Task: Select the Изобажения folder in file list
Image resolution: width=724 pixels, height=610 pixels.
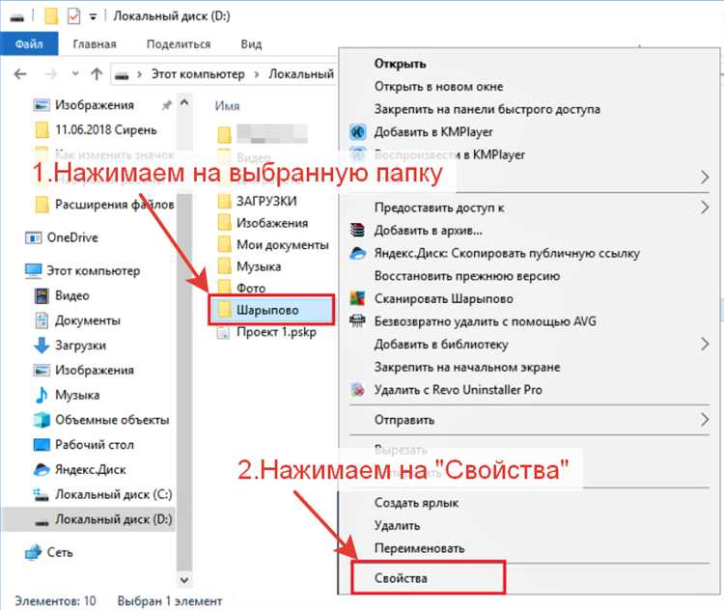Action: pyautogui.click(x=264, y=223)
